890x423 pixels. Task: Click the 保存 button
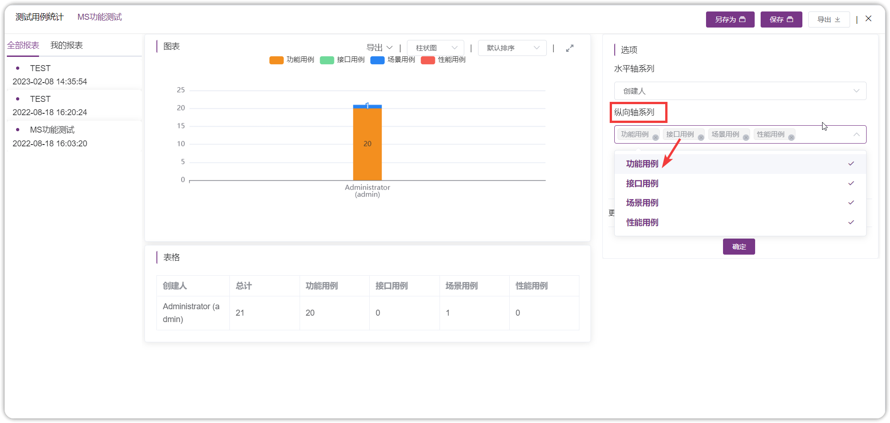point(781,19)
